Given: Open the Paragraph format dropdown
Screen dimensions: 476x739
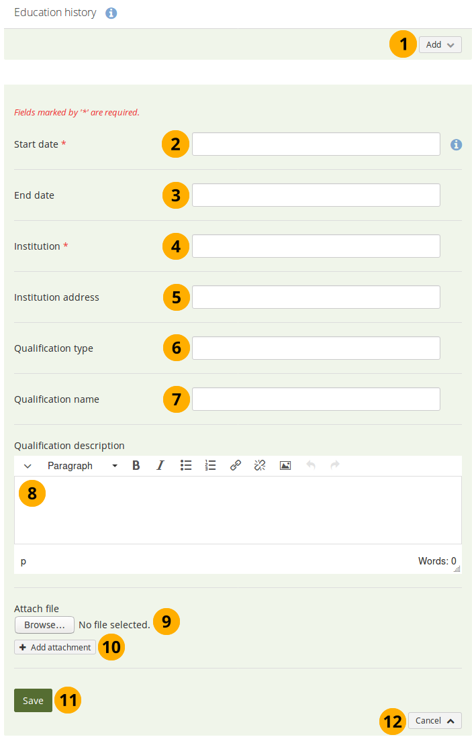Looking at the screenshot, I should tap(82, 466).
